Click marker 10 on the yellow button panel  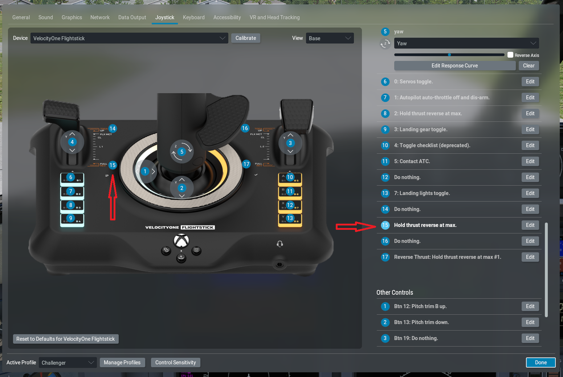click(x=290, y=177)
